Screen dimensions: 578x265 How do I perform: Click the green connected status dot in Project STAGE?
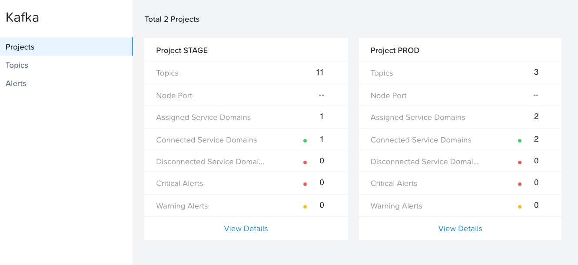point(305,141)
